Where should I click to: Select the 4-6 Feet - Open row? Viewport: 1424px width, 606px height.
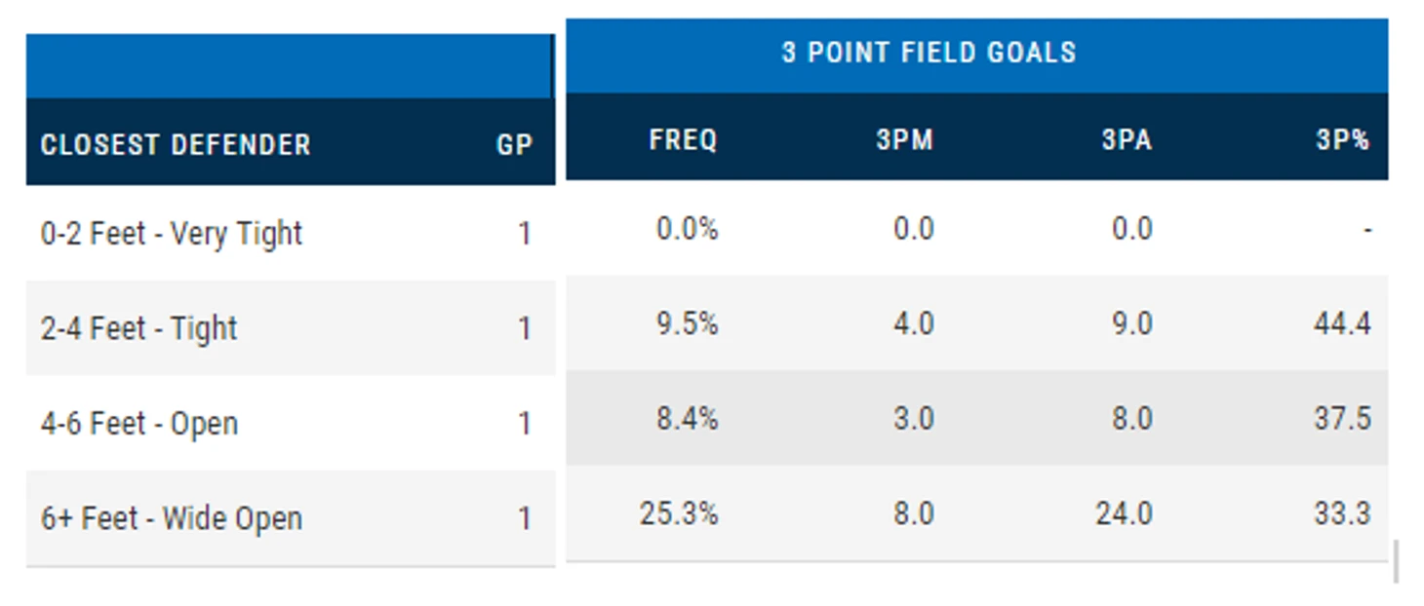pyautogui.click(x=139, y=424)
